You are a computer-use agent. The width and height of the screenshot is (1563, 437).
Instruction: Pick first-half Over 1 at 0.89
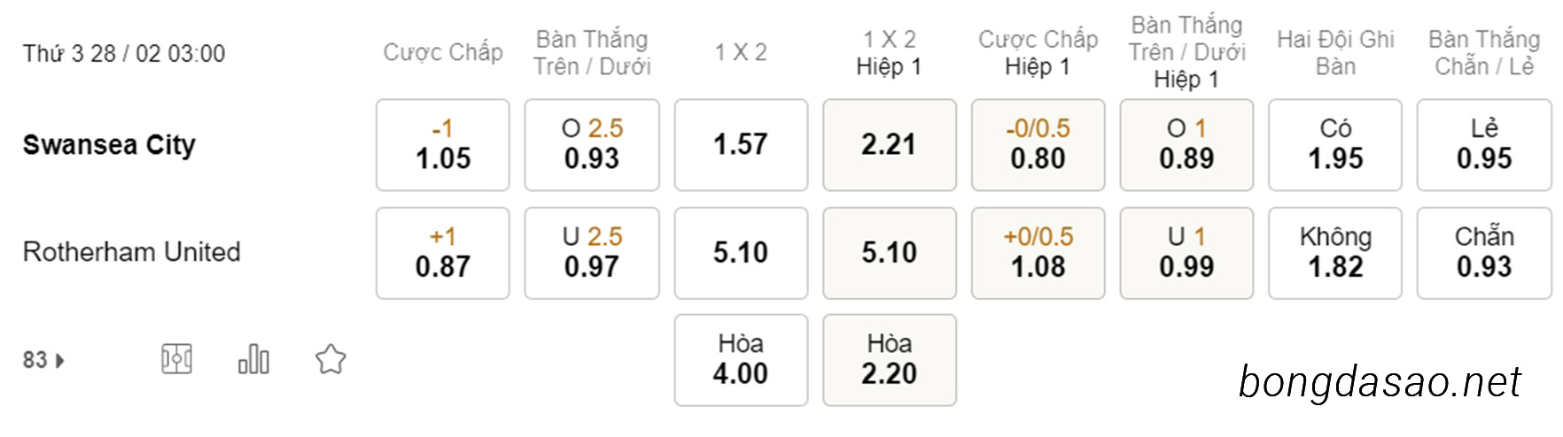pyautogui.click(x=1186, y=145)
